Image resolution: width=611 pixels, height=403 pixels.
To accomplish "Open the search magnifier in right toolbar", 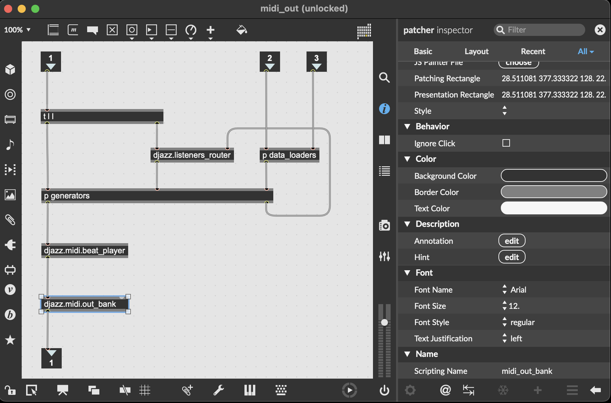I will tap(384, 78).
